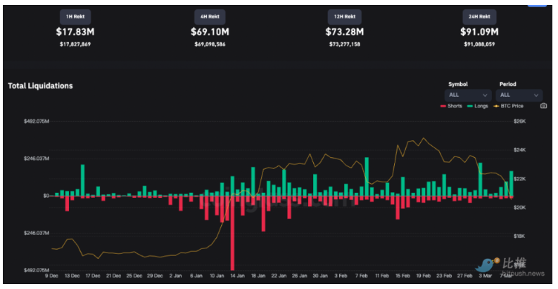
Task: Click the $69,098,586 exact amount
Action: pos(210,44)
